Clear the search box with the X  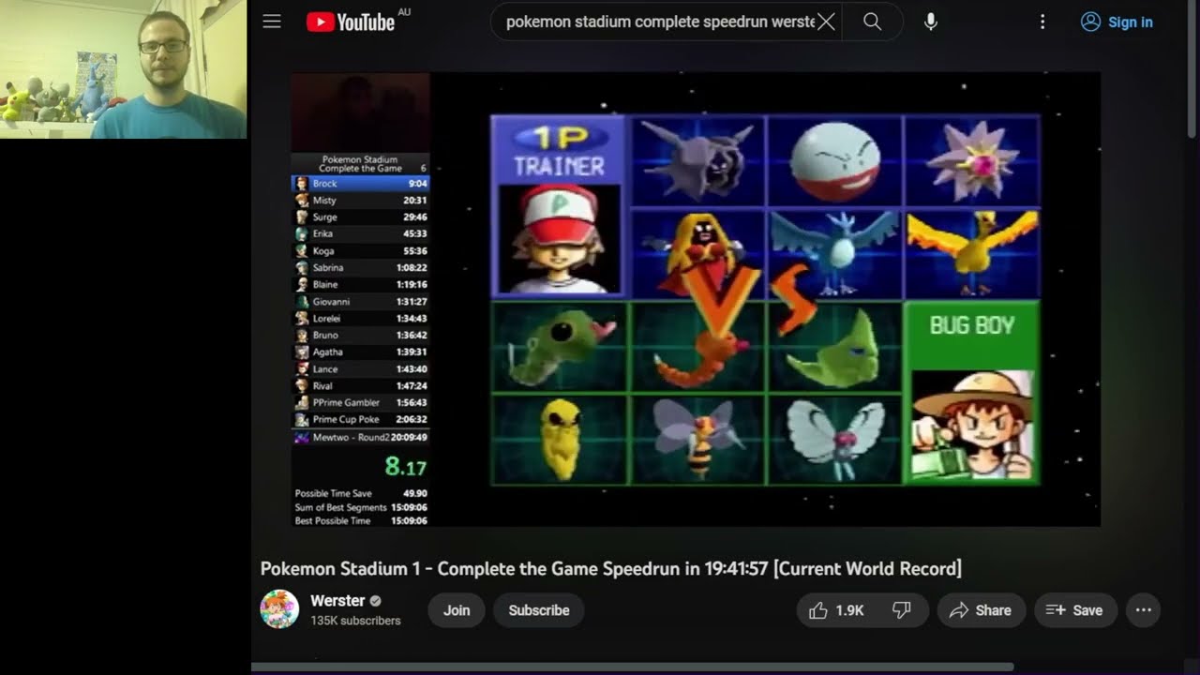tap(826, 22)
